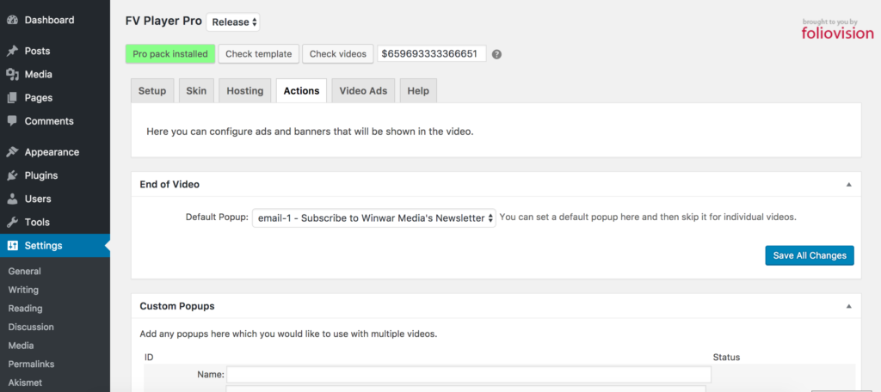Click the help question mark icon

pyautogui.click(x=496, y=54)
